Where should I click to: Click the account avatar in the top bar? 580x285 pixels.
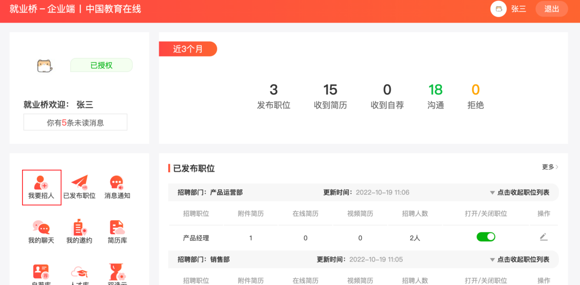[498, 9]
